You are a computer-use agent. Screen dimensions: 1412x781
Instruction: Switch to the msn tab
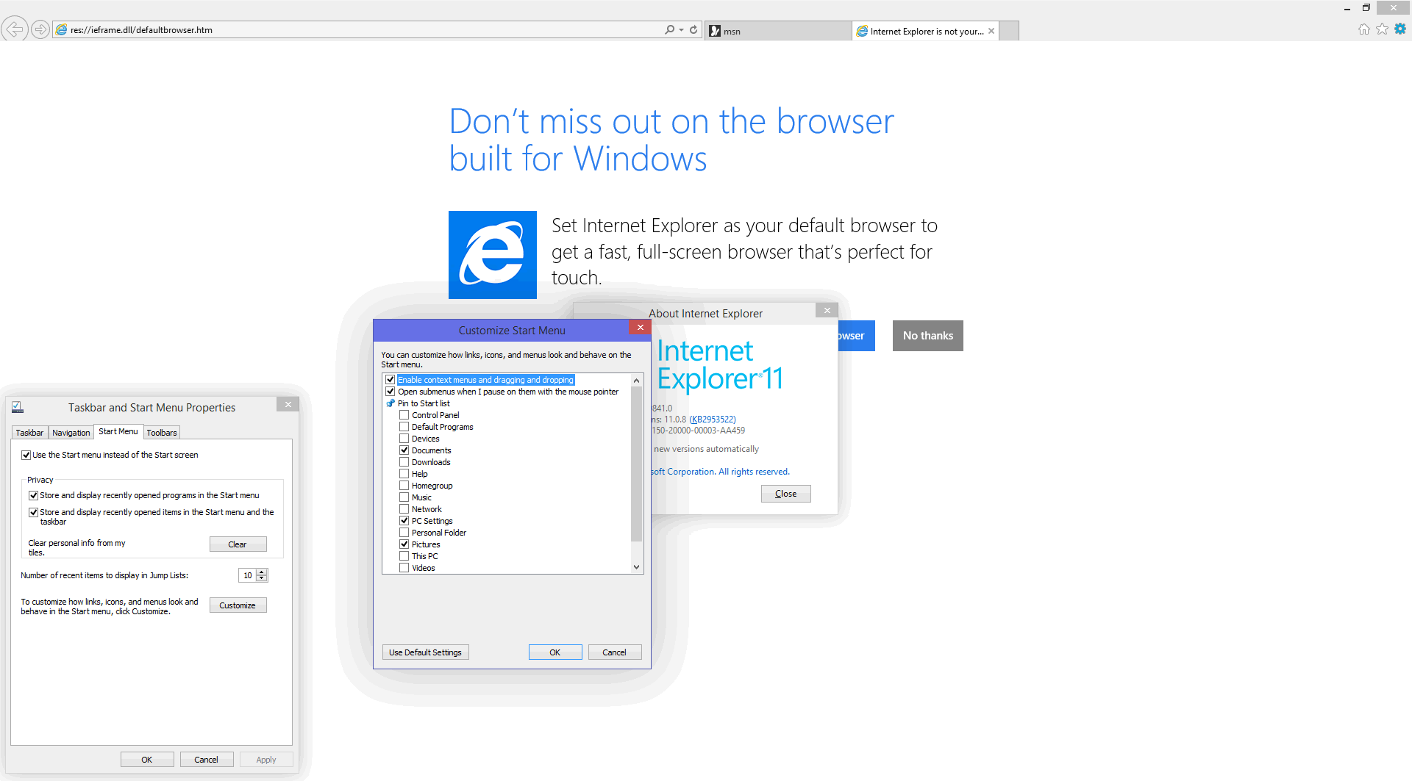point(777,31)
